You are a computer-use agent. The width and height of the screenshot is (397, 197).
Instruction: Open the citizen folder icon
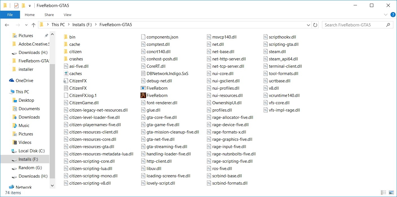pyautogui.click(x=66, y=51)
